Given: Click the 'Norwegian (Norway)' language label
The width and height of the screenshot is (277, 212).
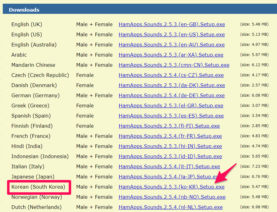Looking at the screenshot, I should pos(37,197).
